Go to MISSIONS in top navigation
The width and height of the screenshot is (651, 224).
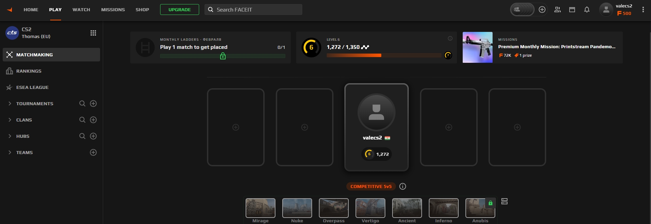click(x=113, y=10)
